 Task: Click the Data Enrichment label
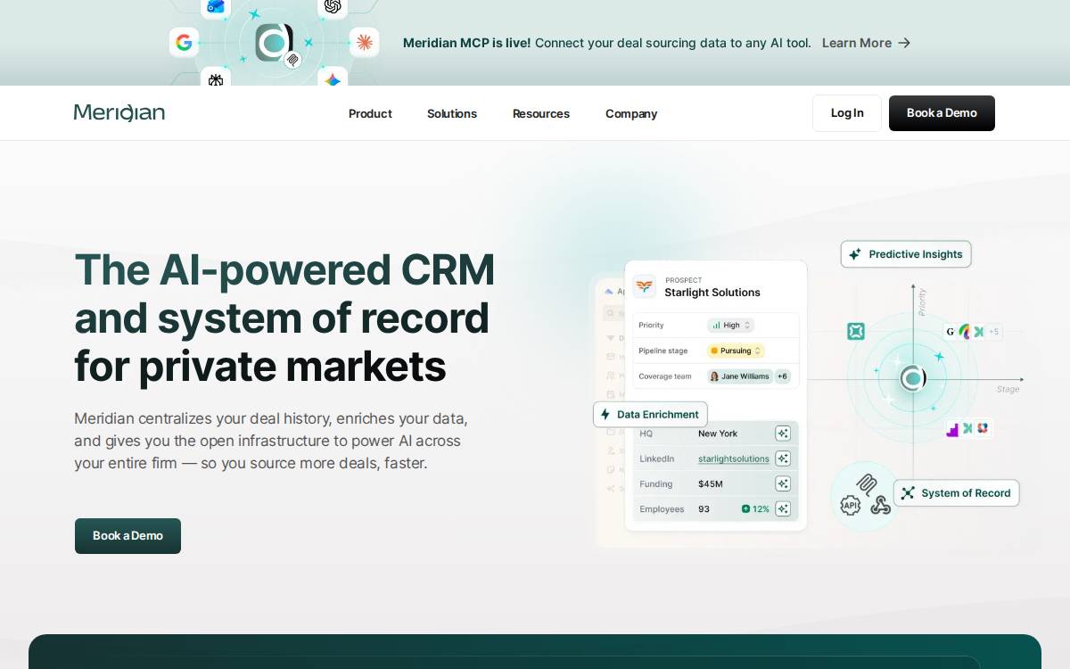(650, 414)
